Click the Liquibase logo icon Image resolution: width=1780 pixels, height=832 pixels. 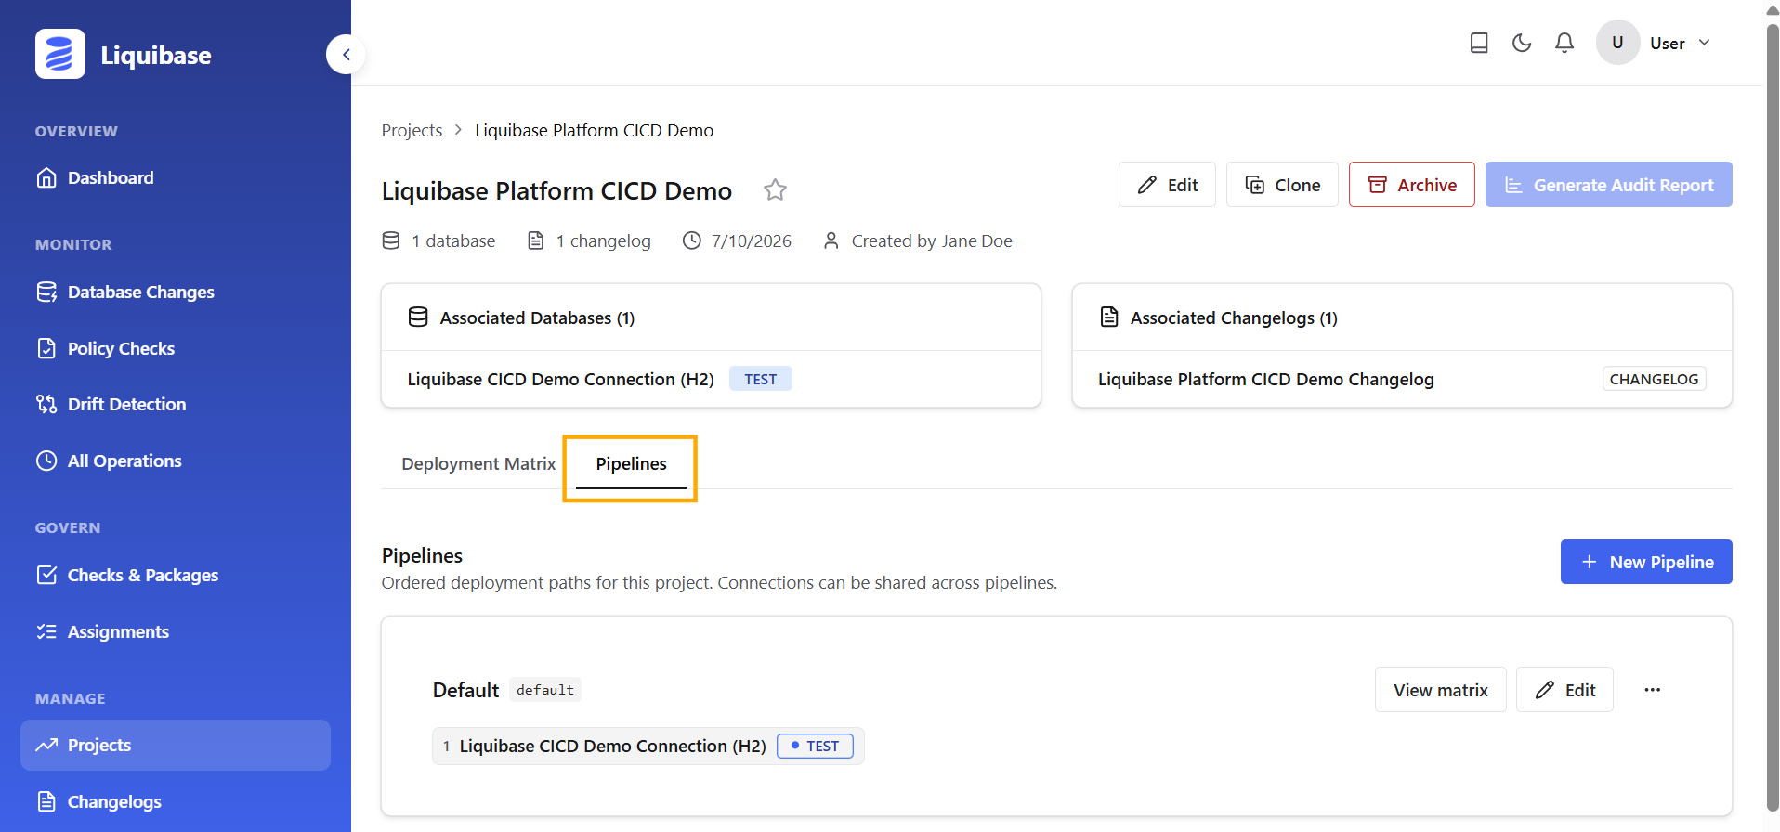pyautogui.click(x=60, y=54)
